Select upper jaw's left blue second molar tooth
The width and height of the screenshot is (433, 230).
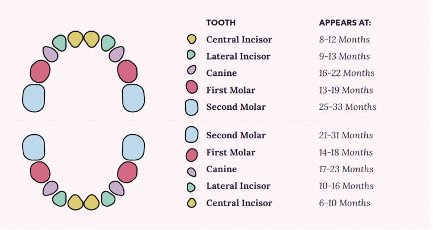click(34, 98)
